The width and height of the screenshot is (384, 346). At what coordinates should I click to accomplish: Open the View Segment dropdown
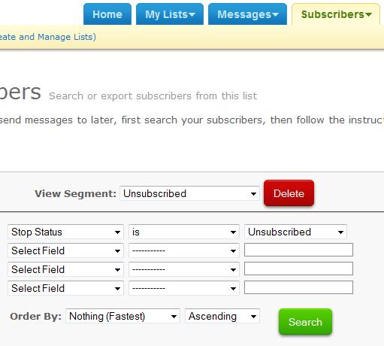[x=189, y=193]
